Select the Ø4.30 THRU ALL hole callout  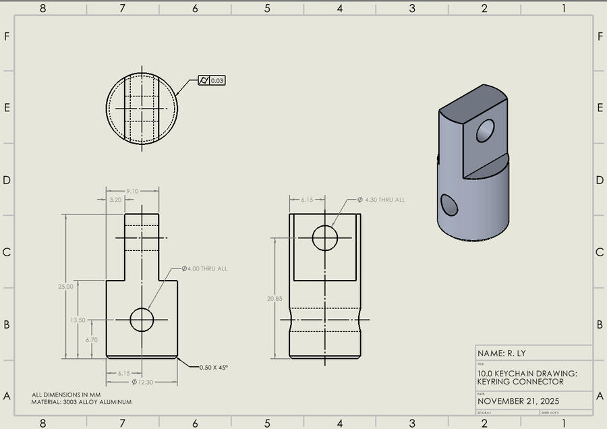(x=381, y=200)
